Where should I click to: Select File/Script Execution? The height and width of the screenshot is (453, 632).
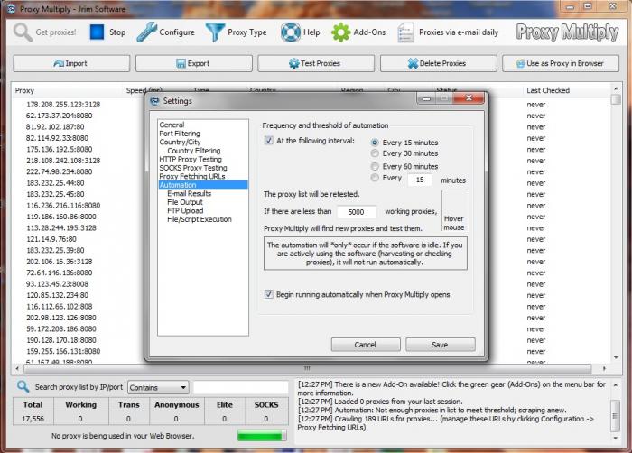(x=200, y=219)
